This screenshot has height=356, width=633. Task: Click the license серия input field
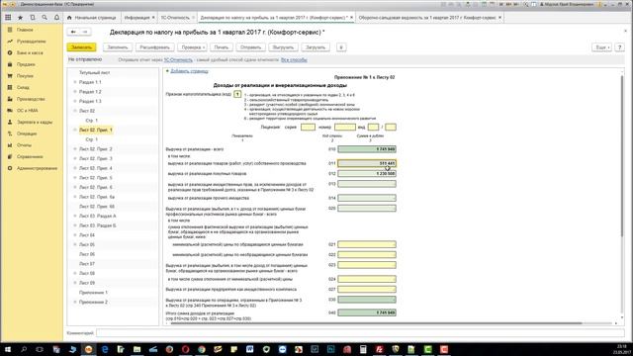(x=308, y=128)
